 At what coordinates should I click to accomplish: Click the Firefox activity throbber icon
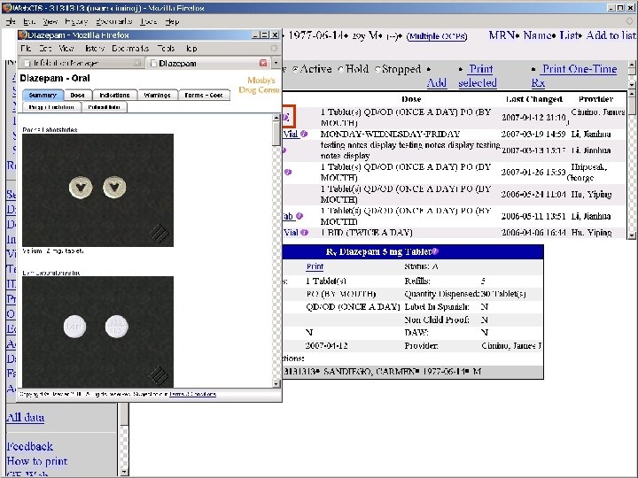274,48
